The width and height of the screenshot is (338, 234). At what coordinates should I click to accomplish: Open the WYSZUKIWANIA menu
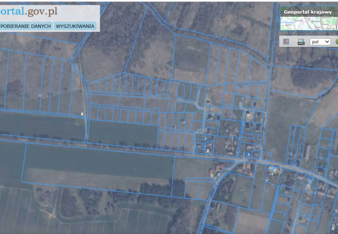(x=75, y=26)
